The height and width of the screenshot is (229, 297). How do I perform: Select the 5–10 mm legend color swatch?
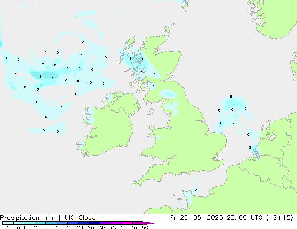point(51,223)
